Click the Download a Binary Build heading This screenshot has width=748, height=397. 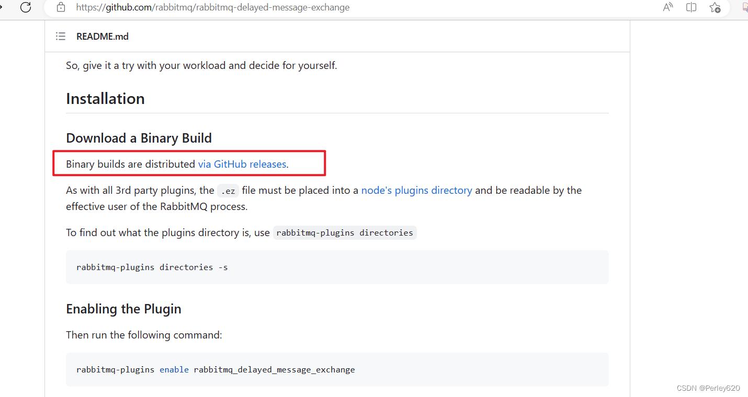click(x=139, y=138)
